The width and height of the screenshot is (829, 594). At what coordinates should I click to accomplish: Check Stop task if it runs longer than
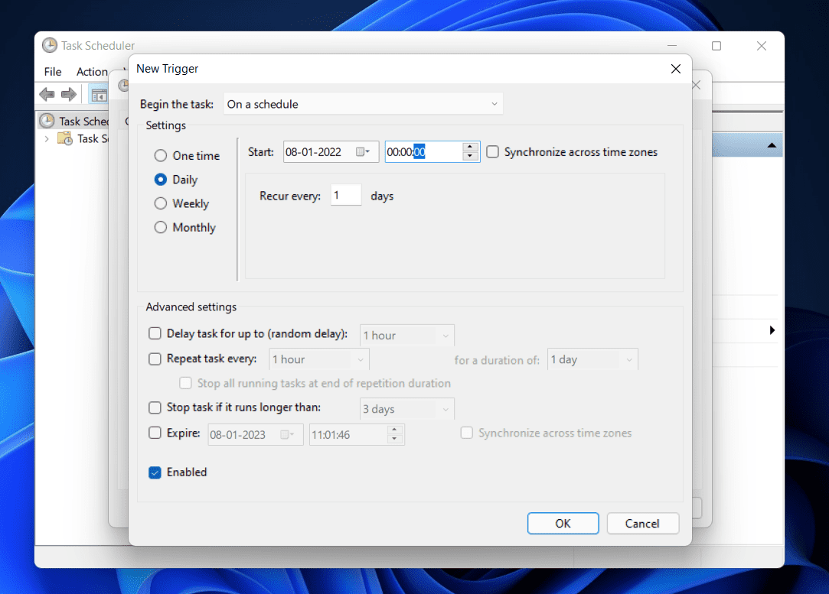pyautogui.click(x=155, y=407)
